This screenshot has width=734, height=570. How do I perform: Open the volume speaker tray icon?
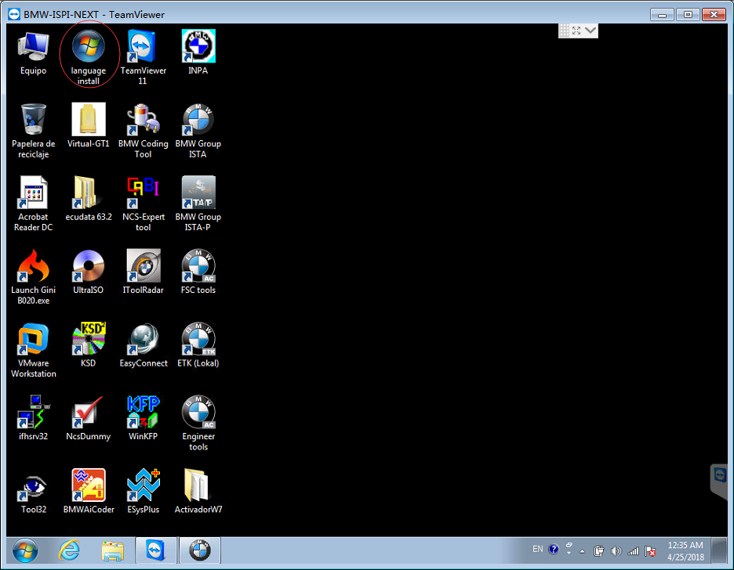coord(616,551)
